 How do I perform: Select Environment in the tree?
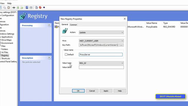click(7, 43)
